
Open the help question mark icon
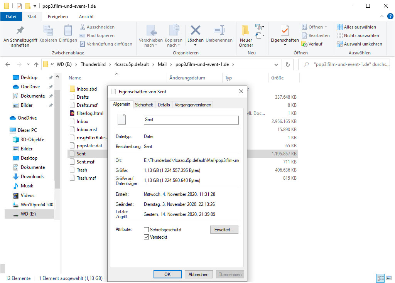click(x=390, y=16)
